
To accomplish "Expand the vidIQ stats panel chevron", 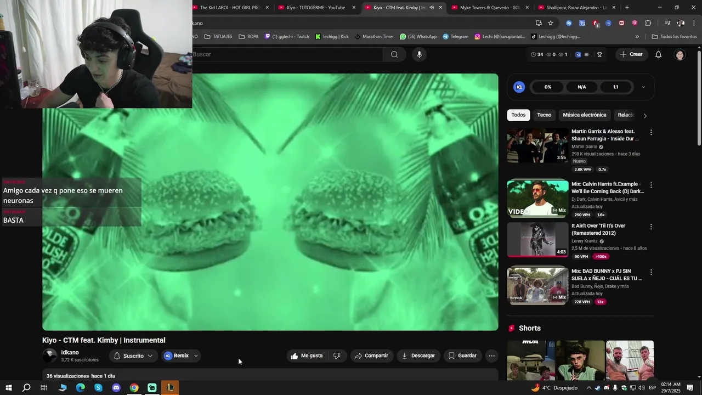I will pos(643,87).
